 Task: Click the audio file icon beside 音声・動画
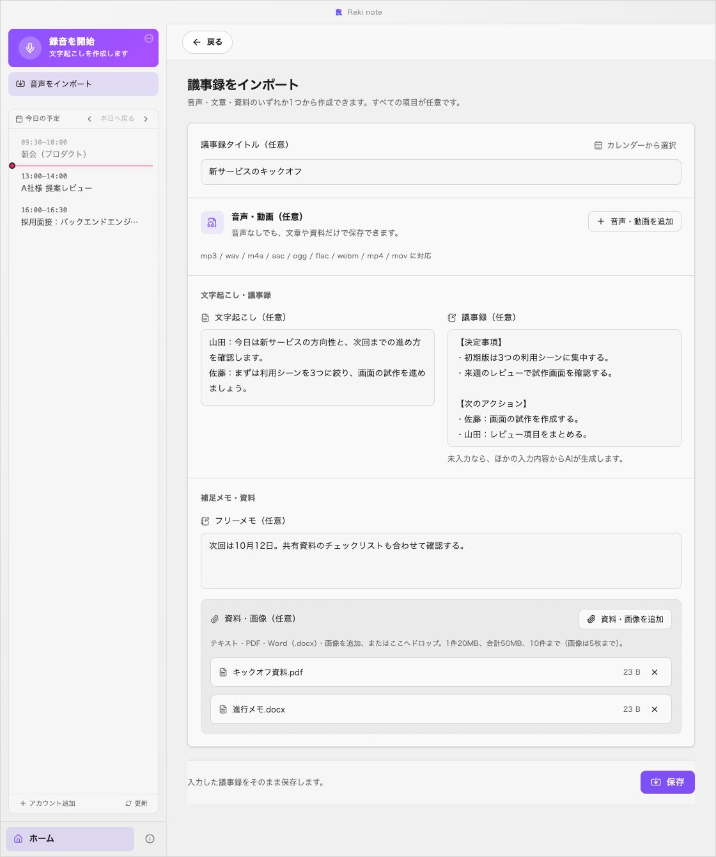pos(212,223)
